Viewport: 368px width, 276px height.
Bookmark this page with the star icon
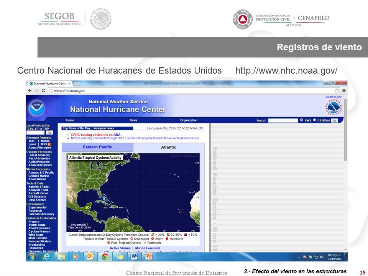click(x=337, y=90)
